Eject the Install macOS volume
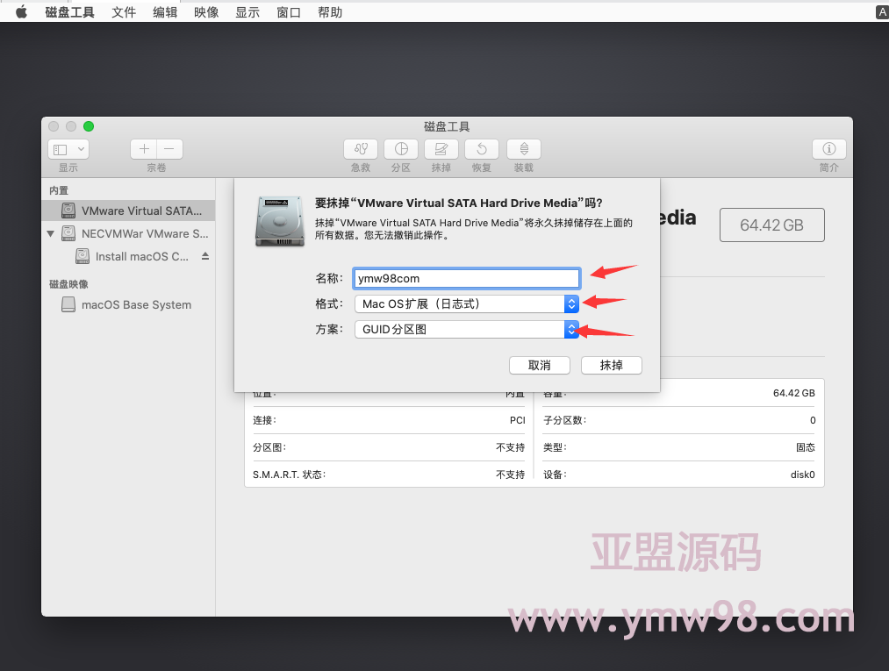The height and width of the screenshot is (671, 889). click(205, 256)
